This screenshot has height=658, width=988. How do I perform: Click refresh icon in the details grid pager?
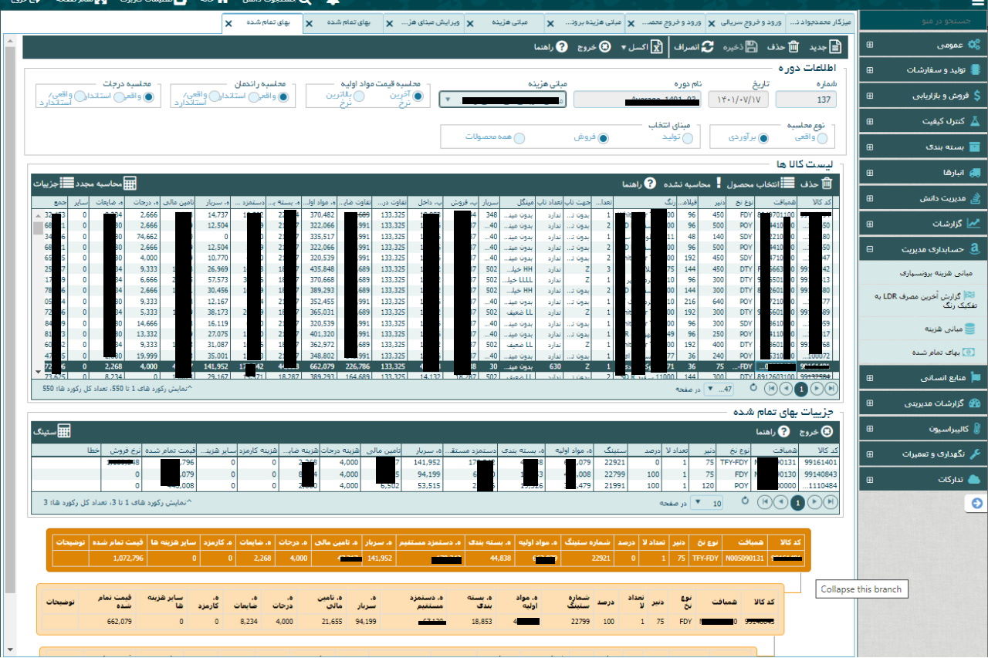pos(745,501)
